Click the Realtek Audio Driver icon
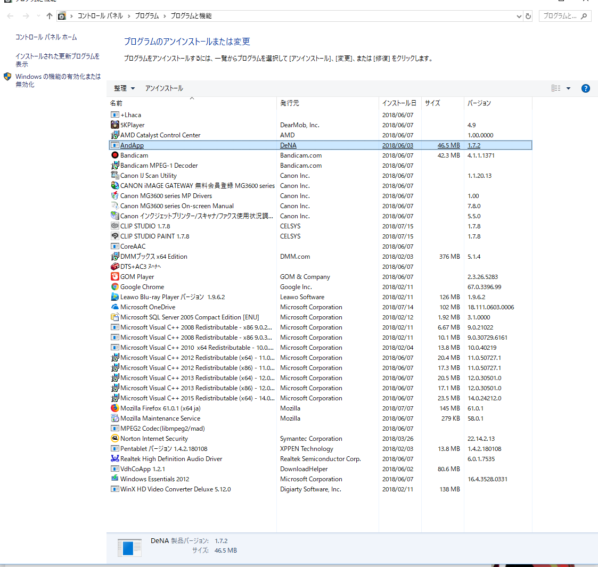Screen dimensions: 598x567 (x=114, y=459)
